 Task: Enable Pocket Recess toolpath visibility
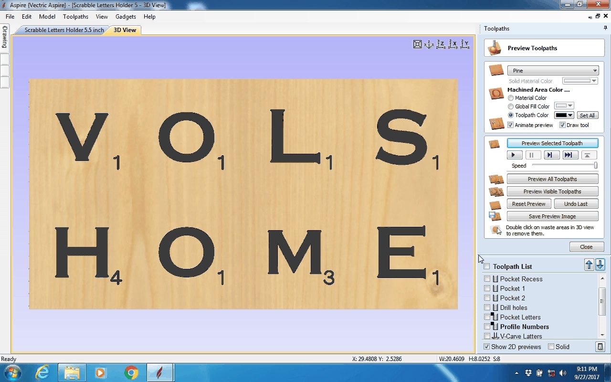(x=487, y=279)
